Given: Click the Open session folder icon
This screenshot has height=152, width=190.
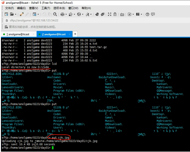Looking at the screenshot, I should [x=12, y=14].
